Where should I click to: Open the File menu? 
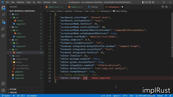[x=7, y=2]
